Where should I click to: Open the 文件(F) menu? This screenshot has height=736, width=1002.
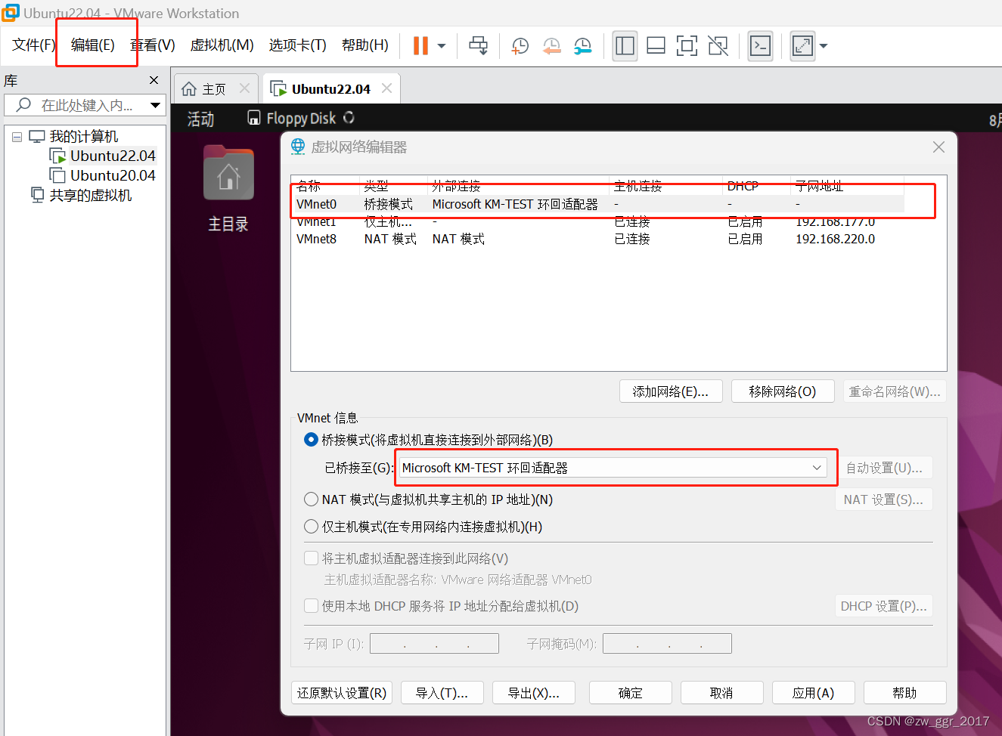pos(34,45)
